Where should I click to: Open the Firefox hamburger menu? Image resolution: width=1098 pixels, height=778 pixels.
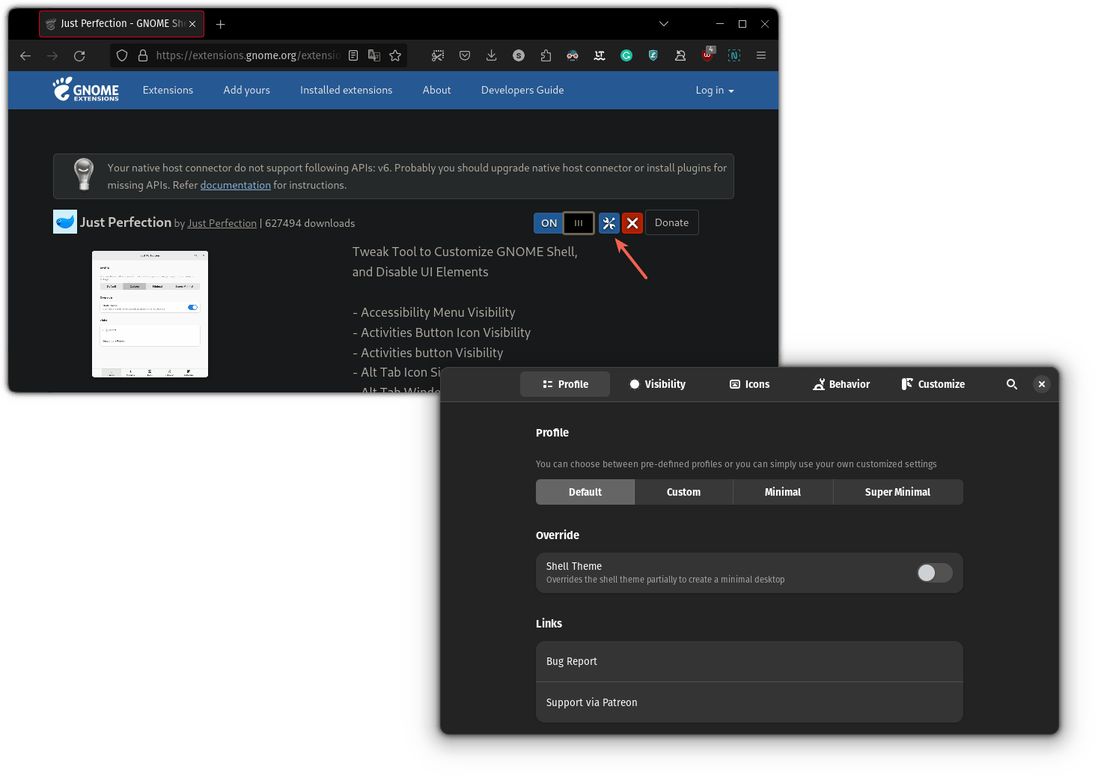click(761, 55)
